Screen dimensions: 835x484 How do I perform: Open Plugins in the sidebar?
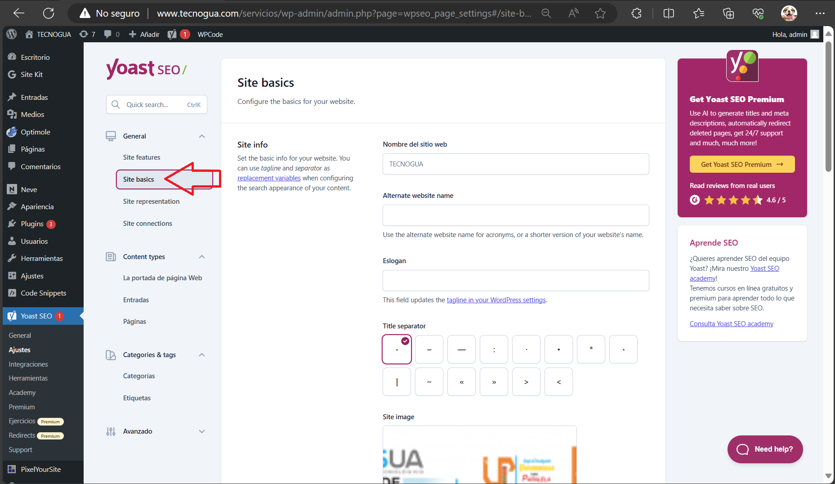[32, 224]
